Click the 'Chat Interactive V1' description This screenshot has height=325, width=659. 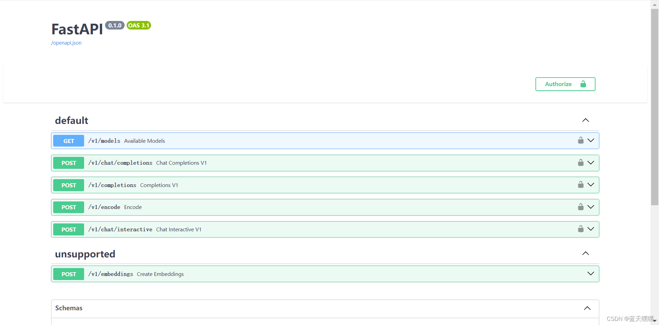coord(179,230)
